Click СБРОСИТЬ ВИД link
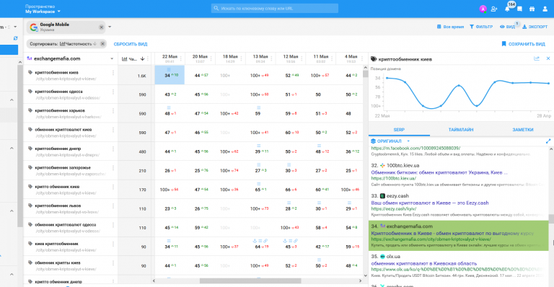The width and height of the screenshot is (554, 287). click(x=131, y=44)
